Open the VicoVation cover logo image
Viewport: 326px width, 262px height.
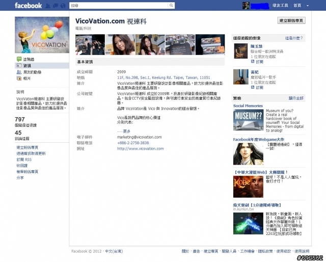click(42, 35)
